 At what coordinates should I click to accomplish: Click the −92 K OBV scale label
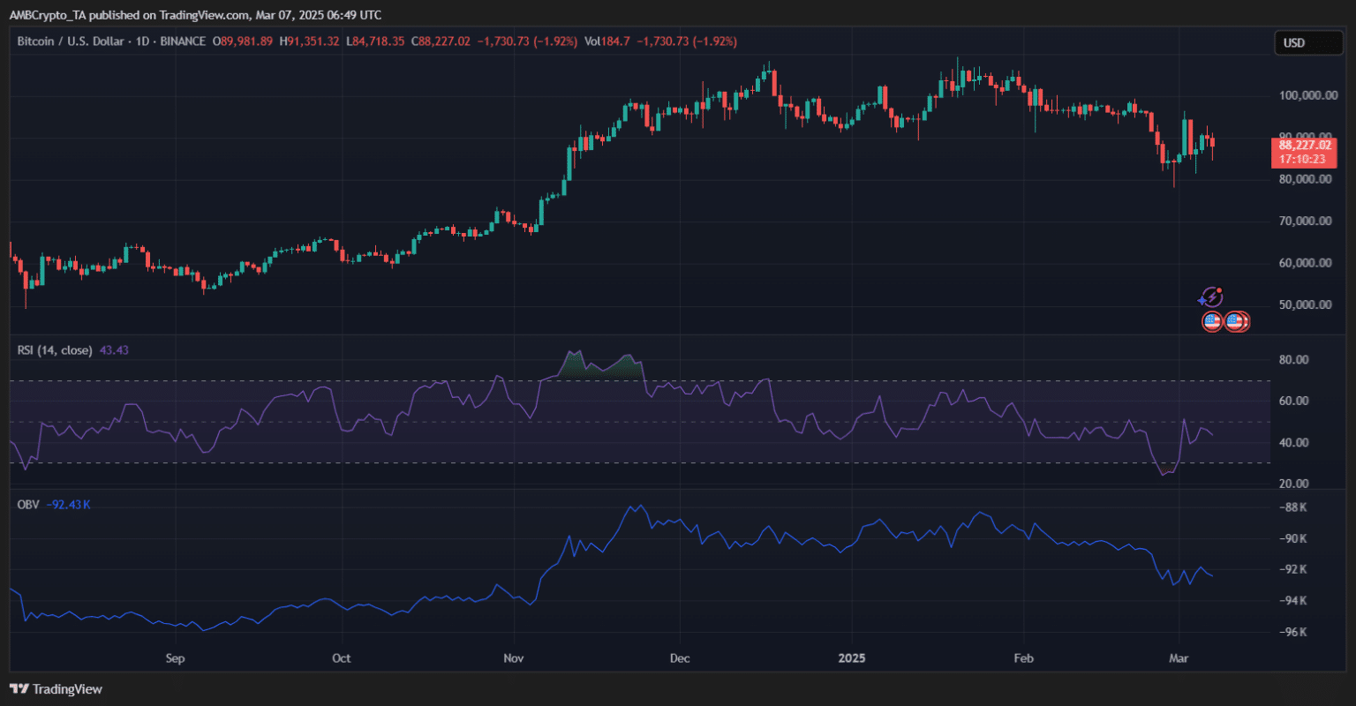[1292, 569]
